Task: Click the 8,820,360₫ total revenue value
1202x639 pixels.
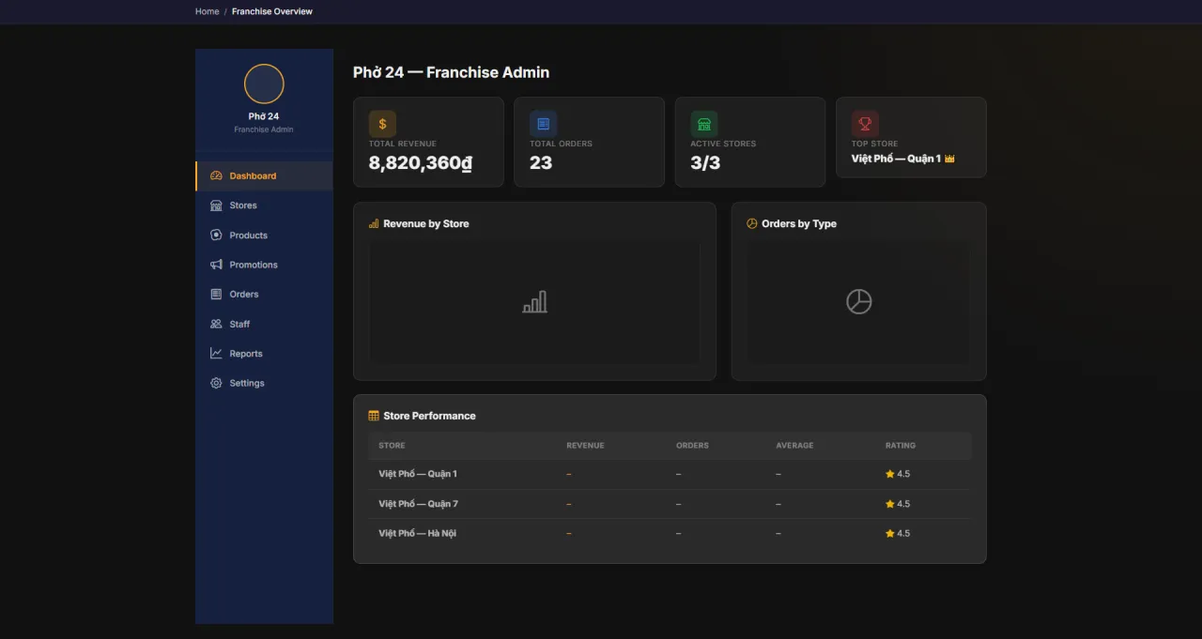Action: 420,163
